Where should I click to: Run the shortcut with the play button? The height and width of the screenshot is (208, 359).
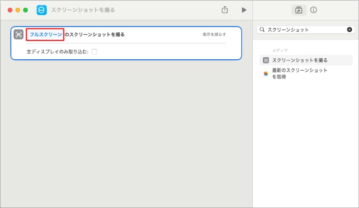point(243,10)
